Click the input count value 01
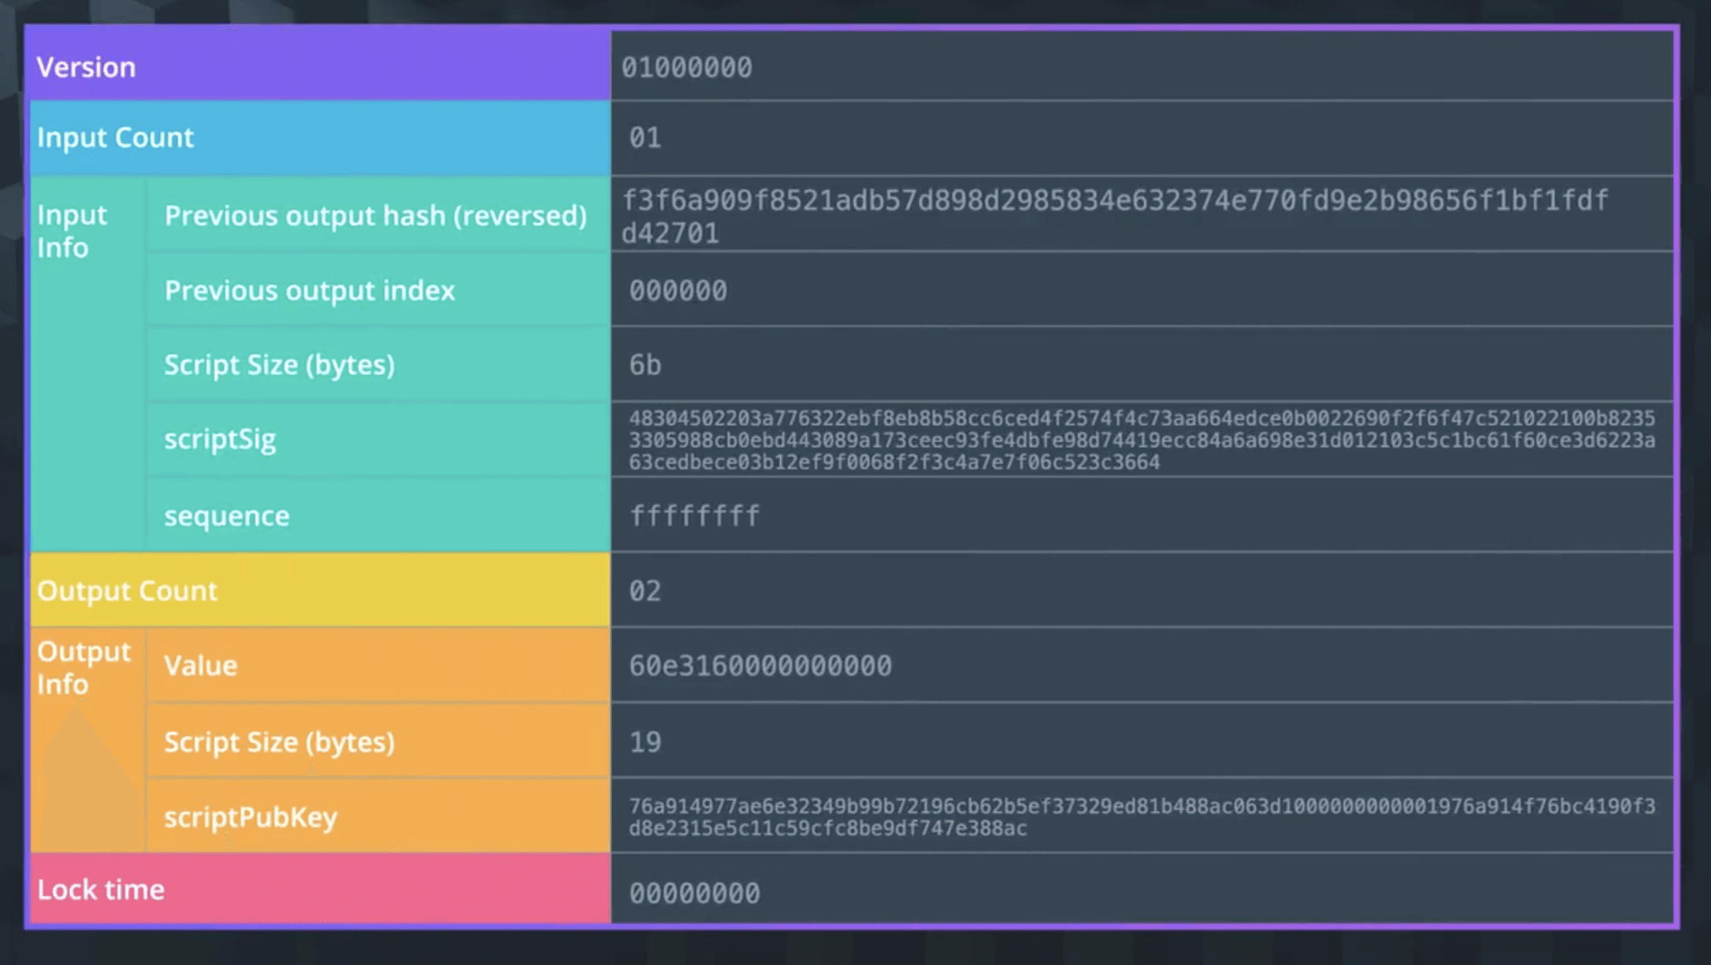1711x965 pixels. 645,138
